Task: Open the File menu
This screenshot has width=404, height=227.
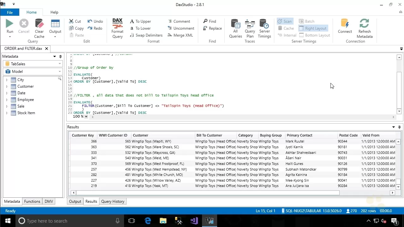Action: coord(9,12)
